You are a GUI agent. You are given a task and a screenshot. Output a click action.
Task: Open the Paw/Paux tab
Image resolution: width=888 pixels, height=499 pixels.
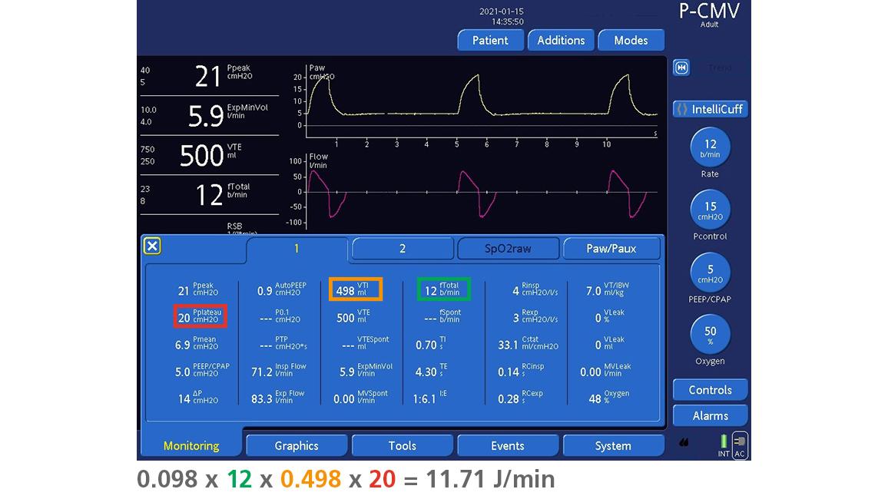point(612,249)
